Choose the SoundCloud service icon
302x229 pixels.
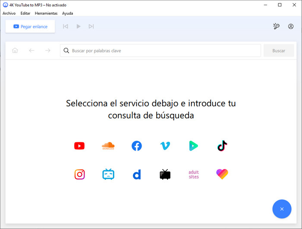click(108, 146)
